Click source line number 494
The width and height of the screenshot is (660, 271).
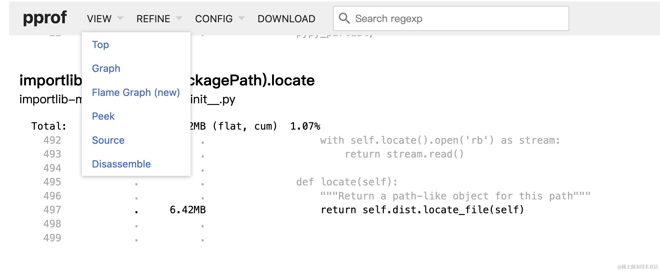52,168
